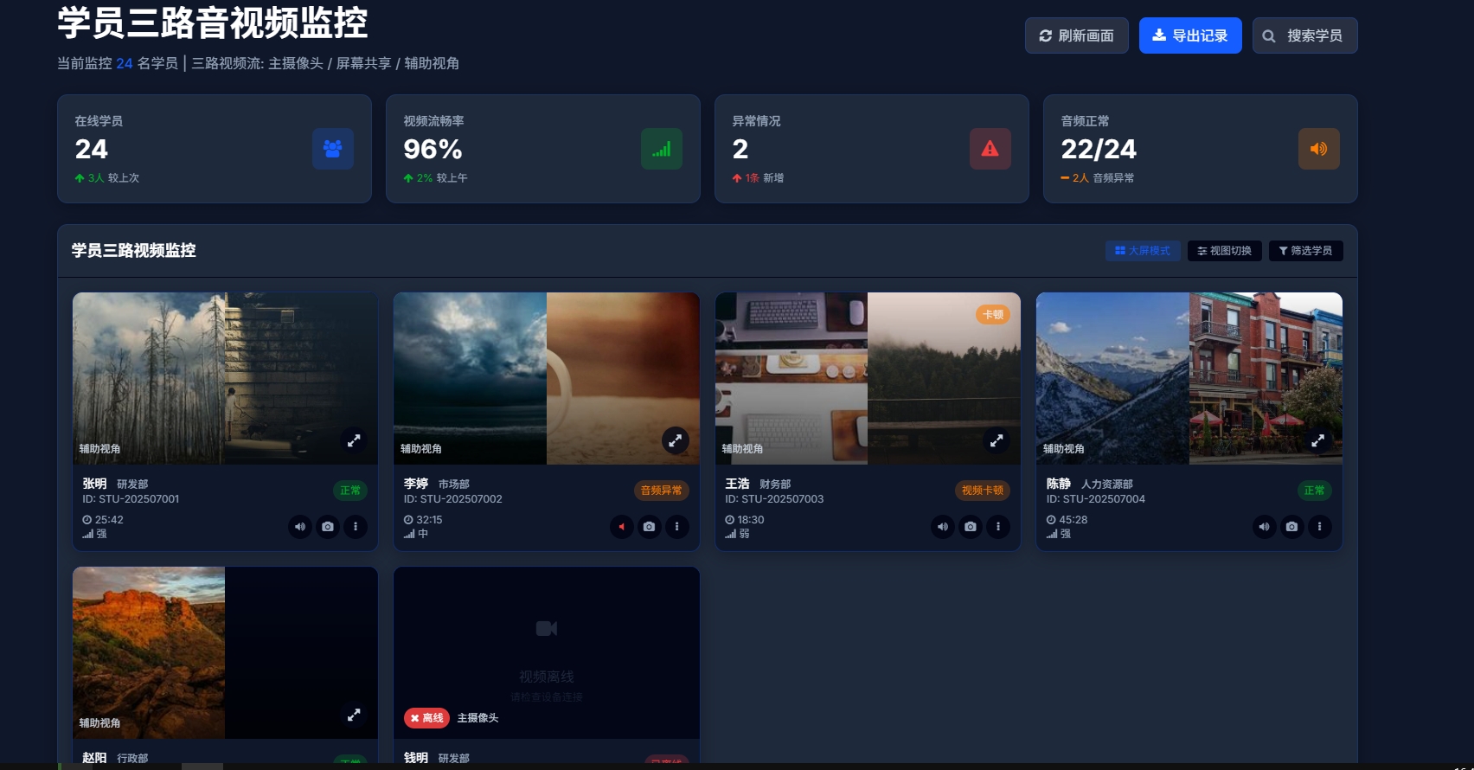
Task: Click ID STU-202507001
Action: 131,499
